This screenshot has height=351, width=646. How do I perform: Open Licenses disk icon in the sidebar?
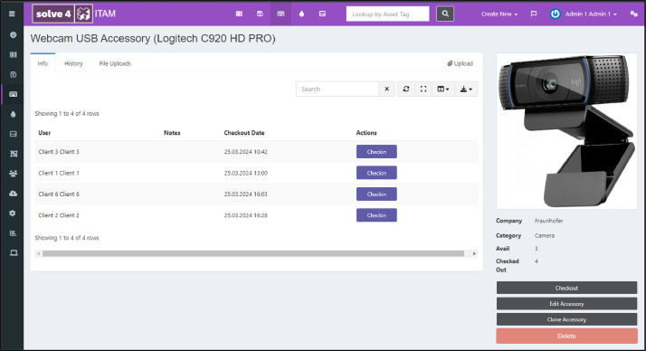pos(14,74)
